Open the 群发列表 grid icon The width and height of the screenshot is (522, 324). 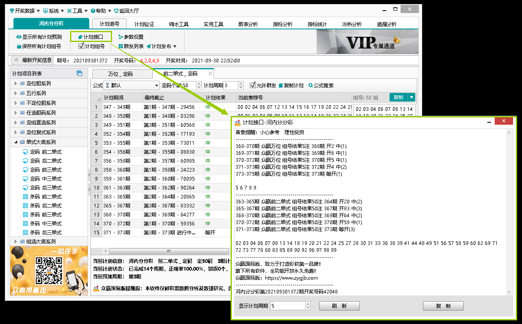click(121, 46)
